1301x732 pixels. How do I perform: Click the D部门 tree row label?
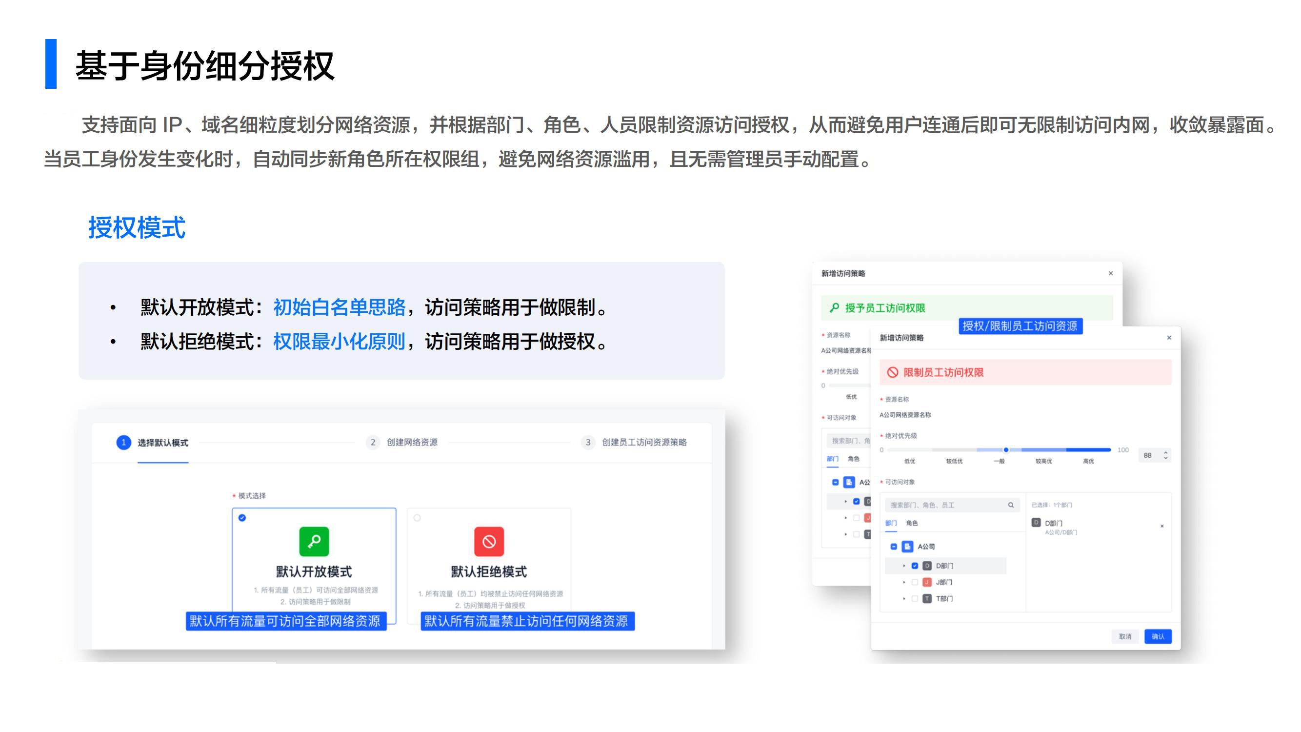pos(944,565)
